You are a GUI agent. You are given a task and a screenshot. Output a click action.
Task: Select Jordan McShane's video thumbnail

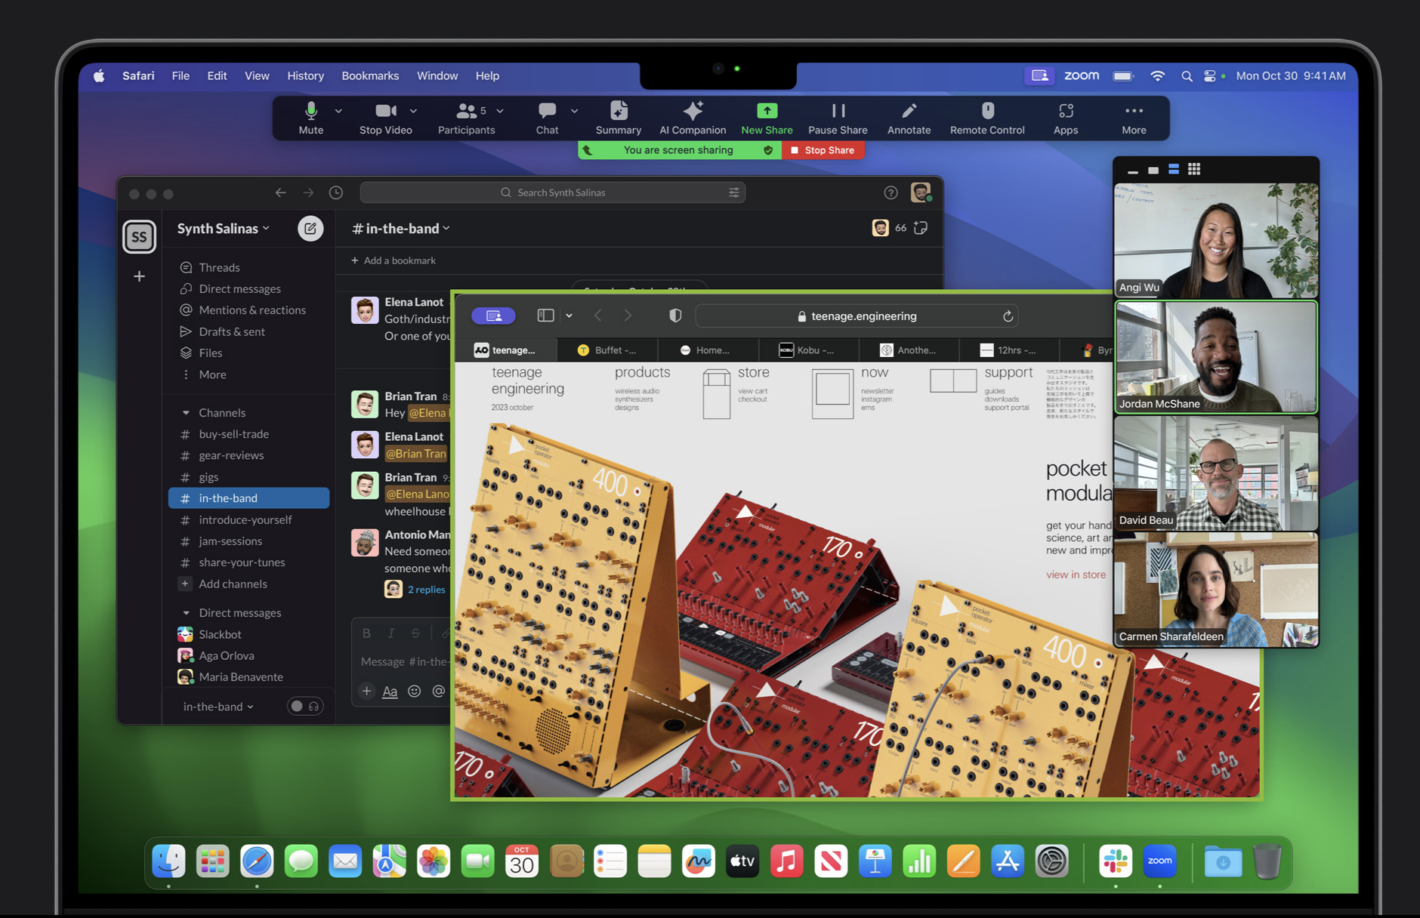click(x=1216, y=356)
